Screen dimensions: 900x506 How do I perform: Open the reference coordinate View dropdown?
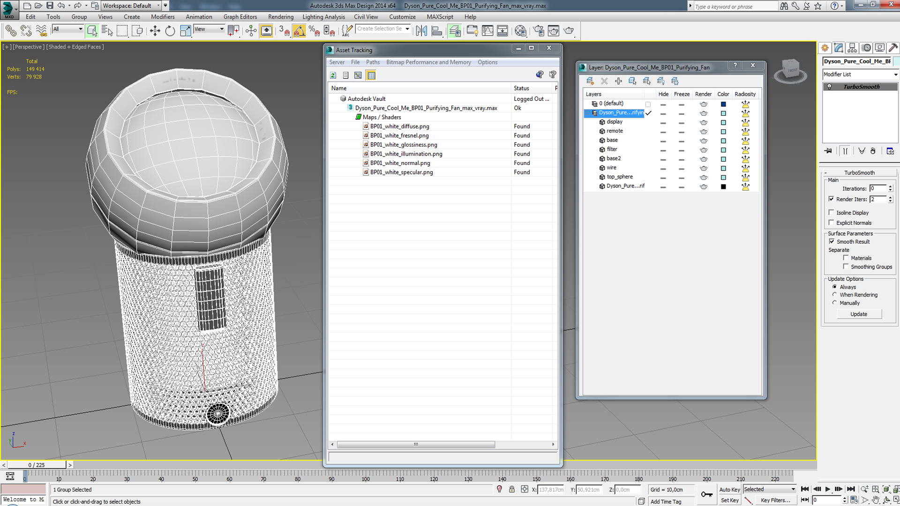[209, 29]
